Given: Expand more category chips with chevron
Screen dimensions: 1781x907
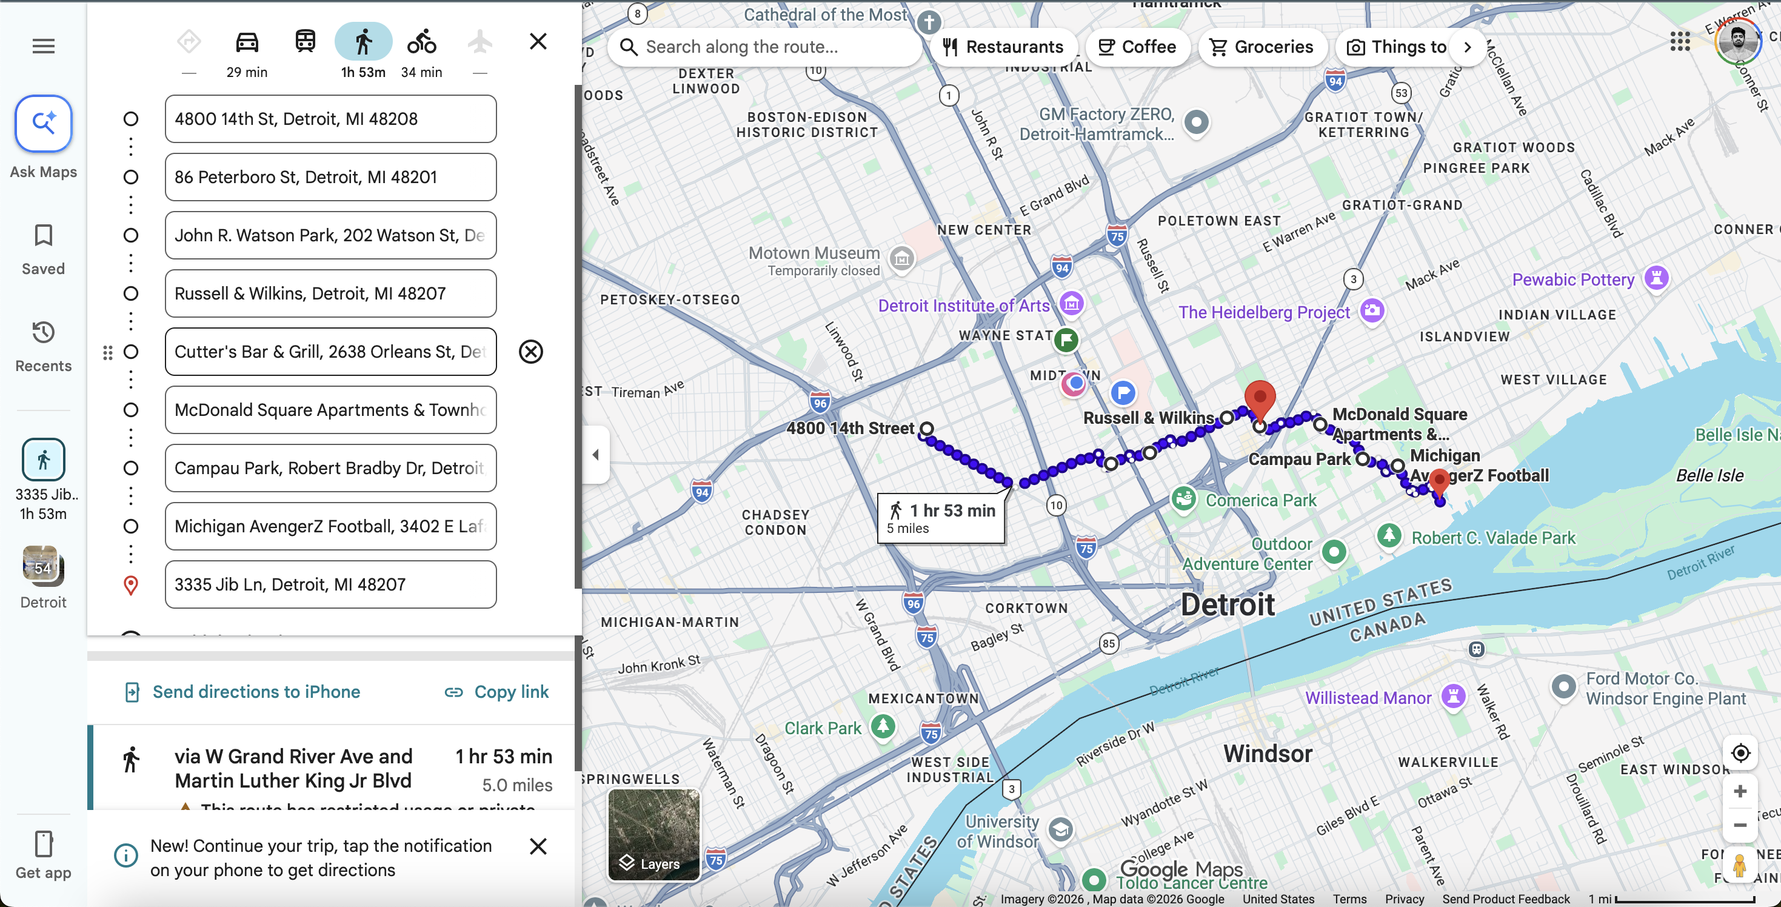Looking at the screenshot, I should tap(1467, 47).
